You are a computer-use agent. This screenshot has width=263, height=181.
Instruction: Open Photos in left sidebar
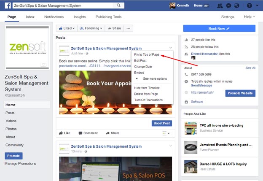(11, 129)
